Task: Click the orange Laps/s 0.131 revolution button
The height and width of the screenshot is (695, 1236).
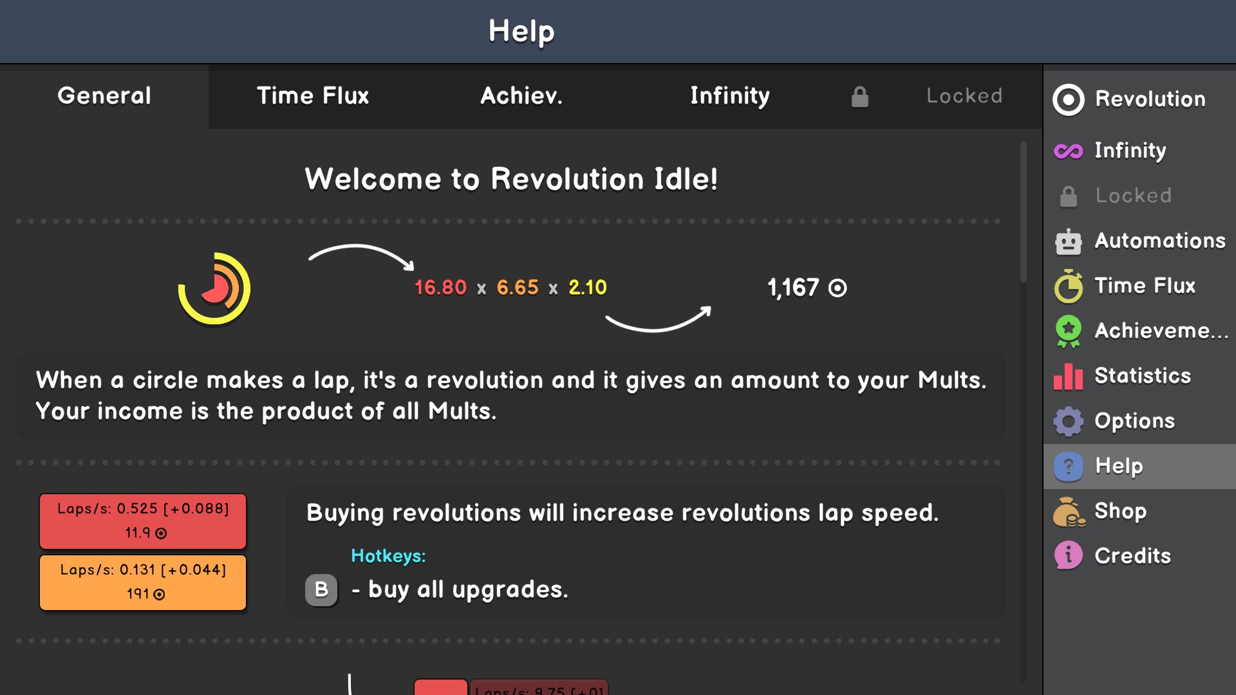Action: (x=143, y=582)
